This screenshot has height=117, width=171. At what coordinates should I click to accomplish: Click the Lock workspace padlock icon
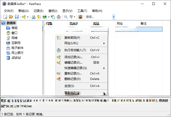[80, 17]
